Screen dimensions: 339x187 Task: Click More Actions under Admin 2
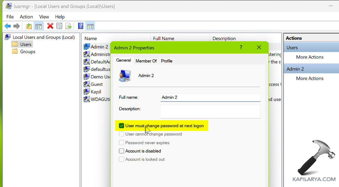[310, 78]
